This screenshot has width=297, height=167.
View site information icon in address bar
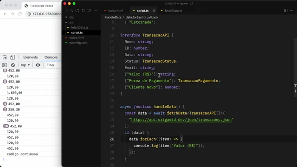pos(29,14)
